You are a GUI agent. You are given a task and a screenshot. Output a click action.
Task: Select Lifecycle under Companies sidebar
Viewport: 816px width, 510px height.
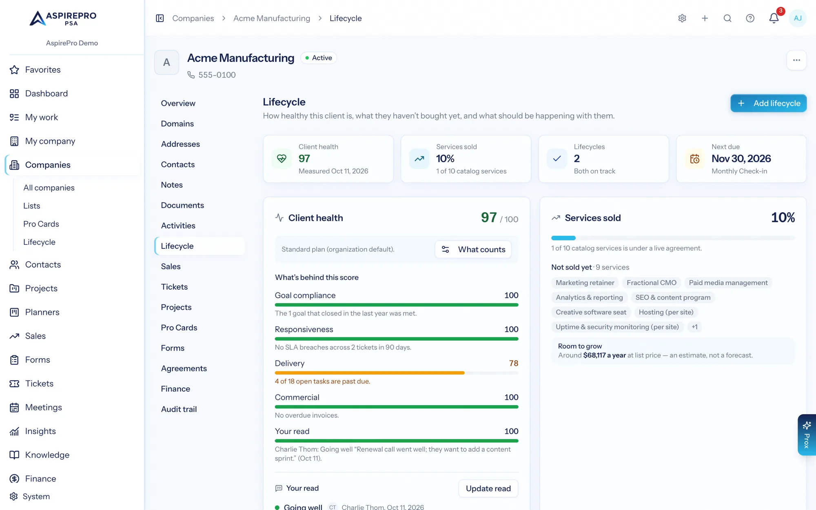39,242
